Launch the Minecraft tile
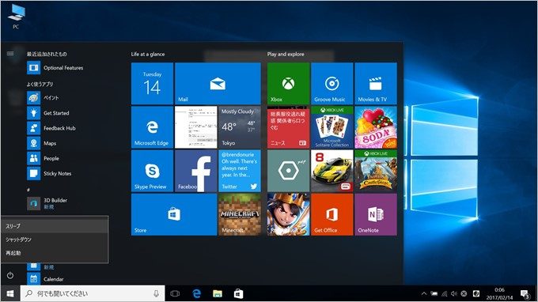Viewport: 538px width, 302px height. 240,214
